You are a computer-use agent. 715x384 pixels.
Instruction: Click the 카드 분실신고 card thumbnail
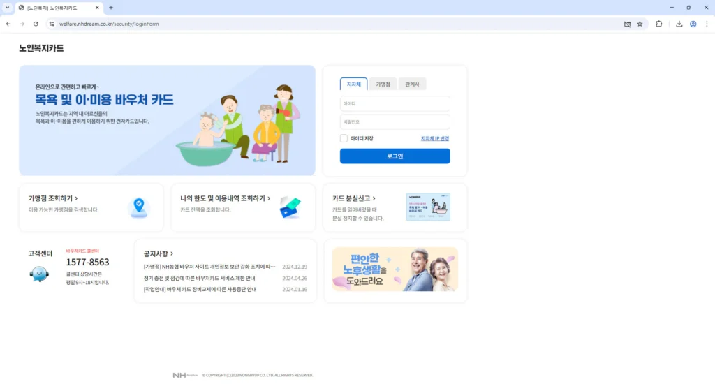(x=428, y=207)
